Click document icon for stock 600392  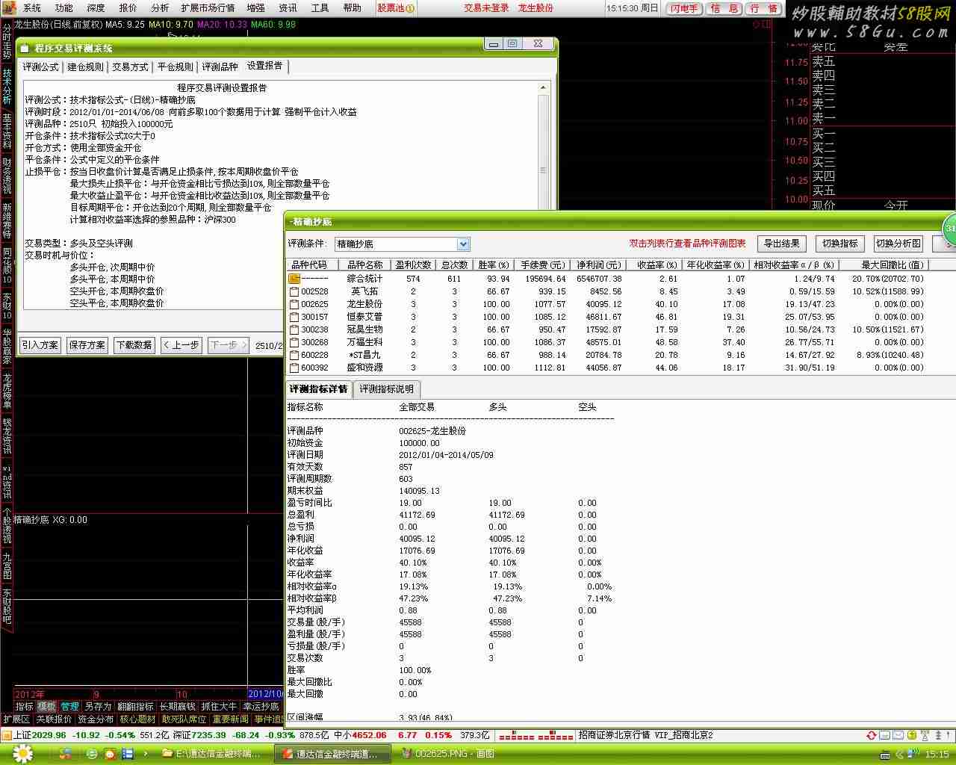294,368
